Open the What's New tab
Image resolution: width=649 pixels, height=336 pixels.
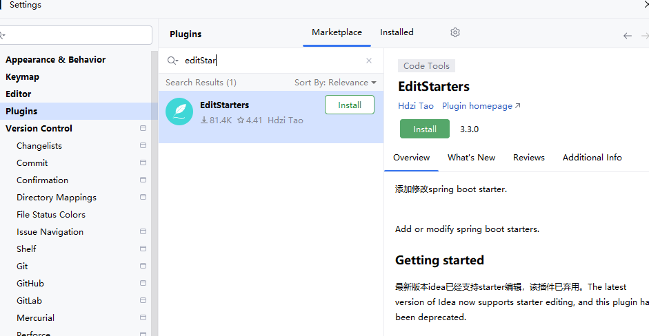click(472, 158)
